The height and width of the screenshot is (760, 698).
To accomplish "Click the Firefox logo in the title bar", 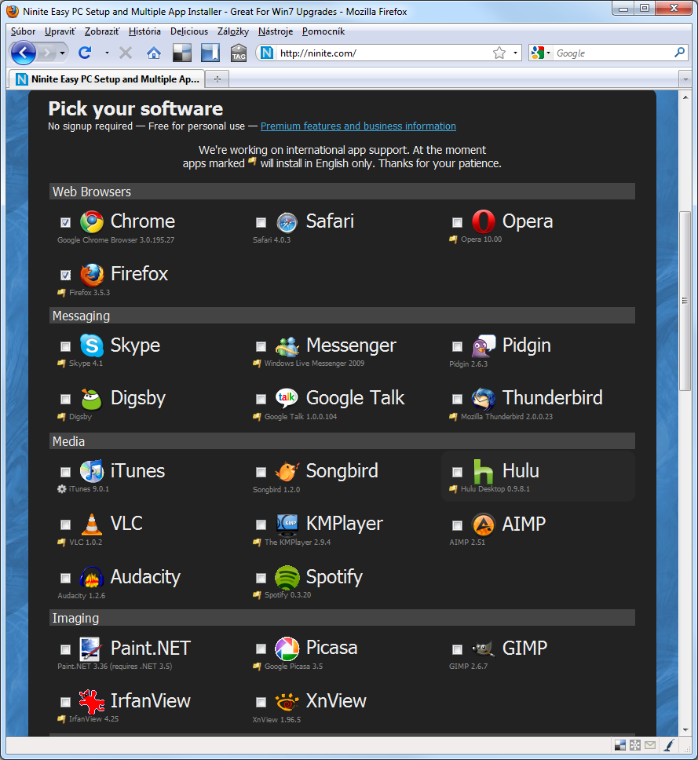I will pyautogui.click(x=13, y=11).
